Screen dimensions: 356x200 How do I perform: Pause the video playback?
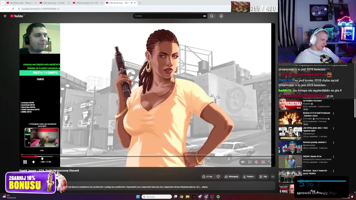(x=25, y=162)
